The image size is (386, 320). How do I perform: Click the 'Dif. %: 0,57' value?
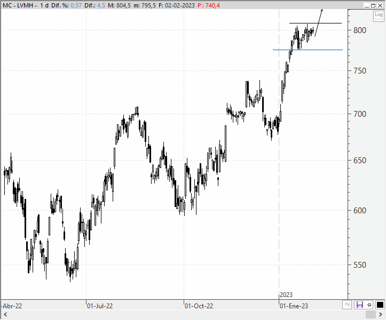pyautogui.click(x=66, y=5)
